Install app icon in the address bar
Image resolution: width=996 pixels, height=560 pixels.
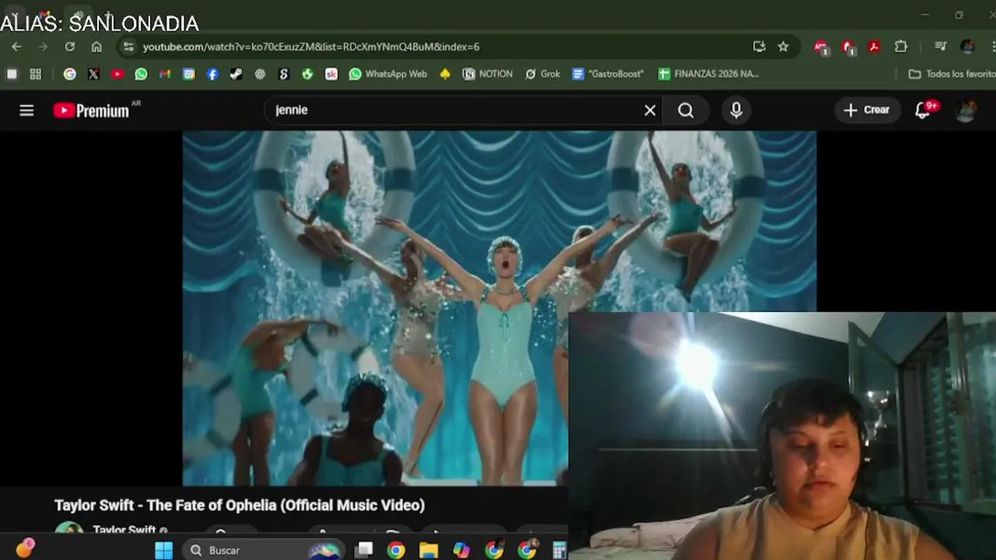click(759, 47)
